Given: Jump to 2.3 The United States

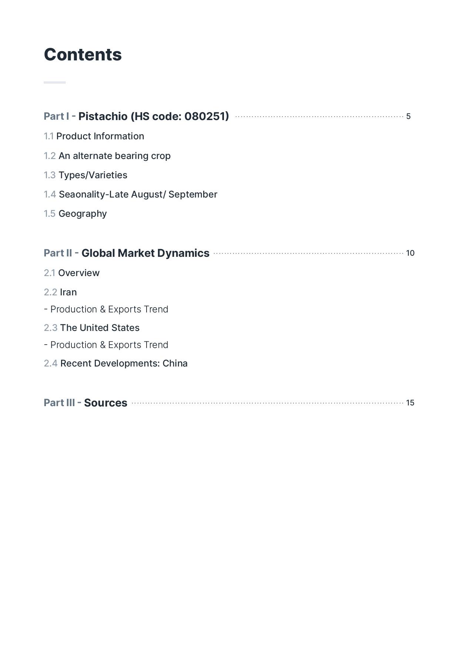Looking at the screenshot, I should click(91, 328).
